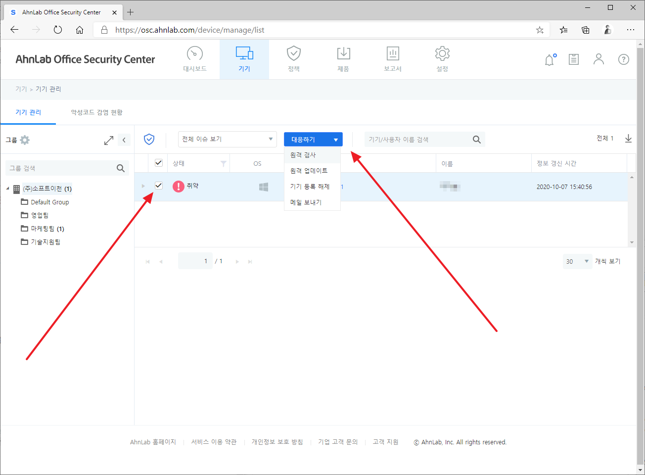
Task: Open 기업 고객 문의 footer link
Action: pos(338,442)
